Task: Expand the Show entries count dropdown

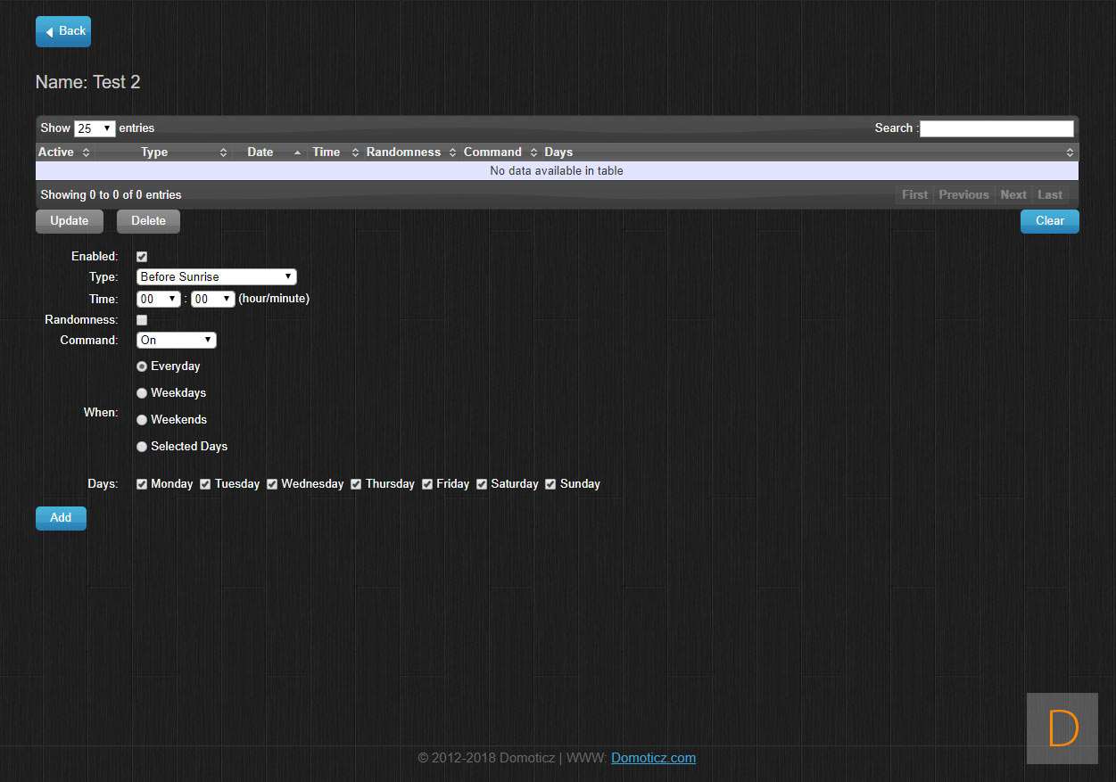Action: (95, 128)
